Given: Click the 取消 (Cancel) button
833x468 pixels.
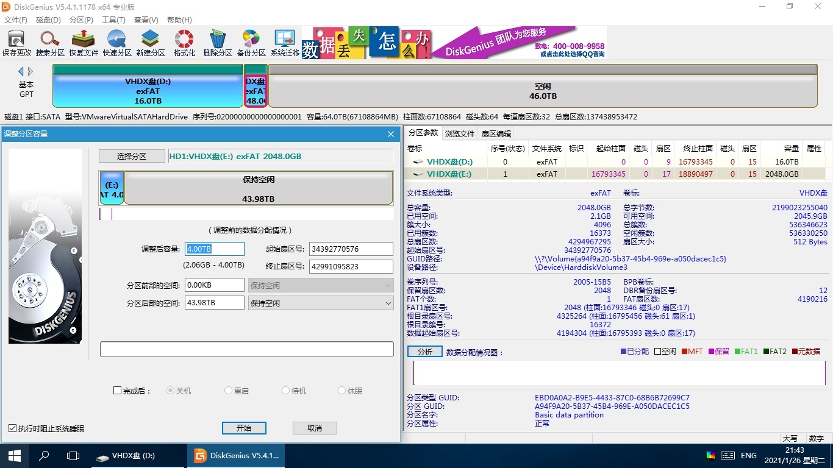Looking at the screenshot, I should (x=315, y=428).
